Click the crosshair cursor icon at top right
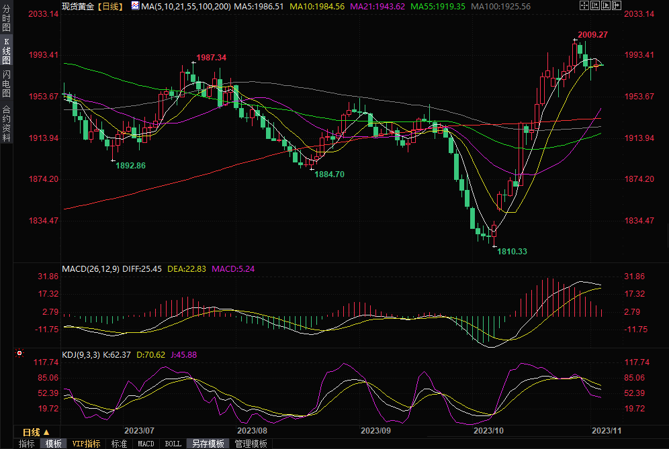 click(x=584, y=6)
